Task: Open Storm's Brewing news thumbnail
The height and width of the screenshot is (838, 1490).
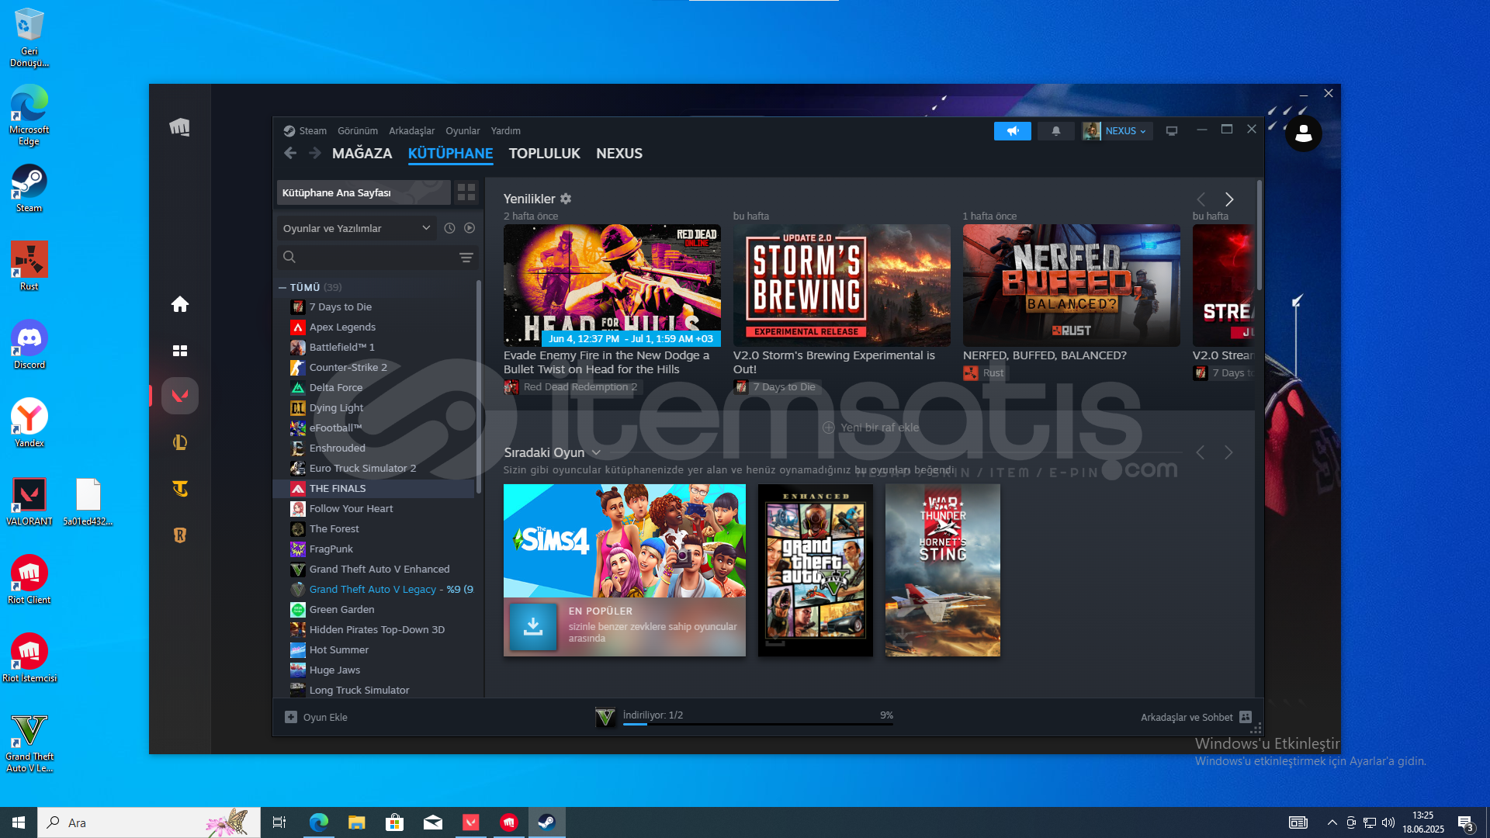Action: (x=841, y=286)
